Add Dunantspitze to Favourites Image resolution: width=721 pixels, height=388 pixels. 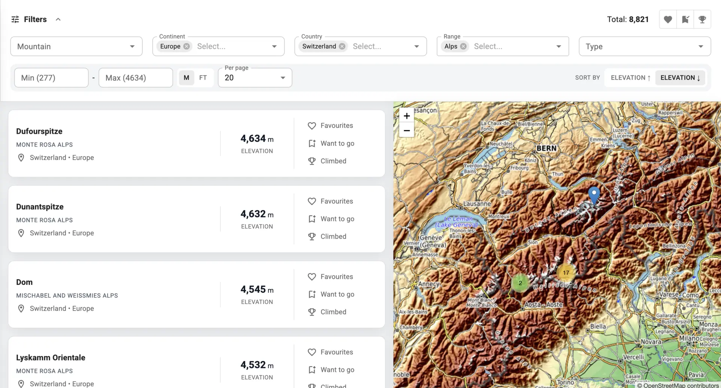[x=330, y=201]
